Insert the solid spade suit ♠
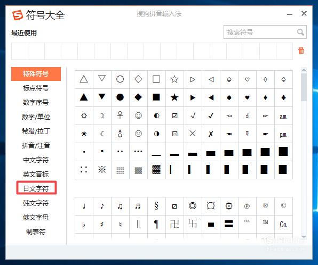 (229, 97)
